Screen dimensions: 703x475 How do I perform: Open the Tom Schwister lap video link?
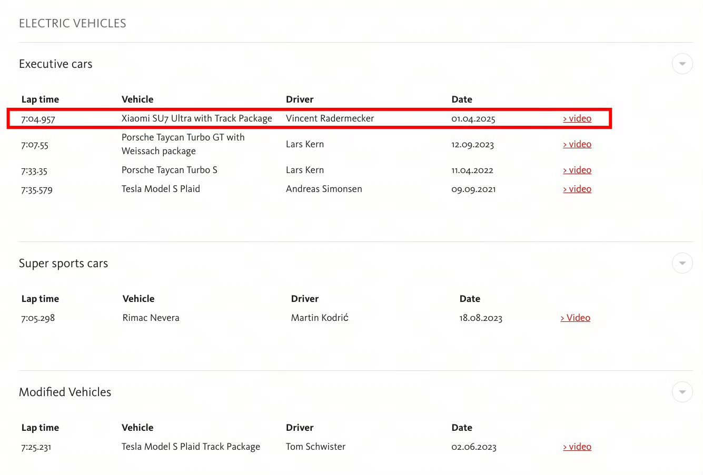click(x=577, y=447)
